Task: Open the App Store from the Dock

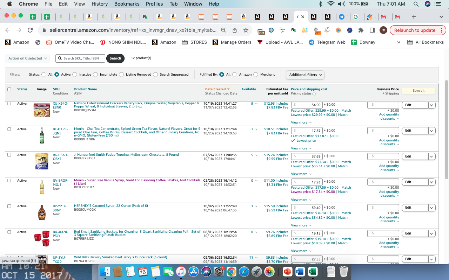Action: 194,272
